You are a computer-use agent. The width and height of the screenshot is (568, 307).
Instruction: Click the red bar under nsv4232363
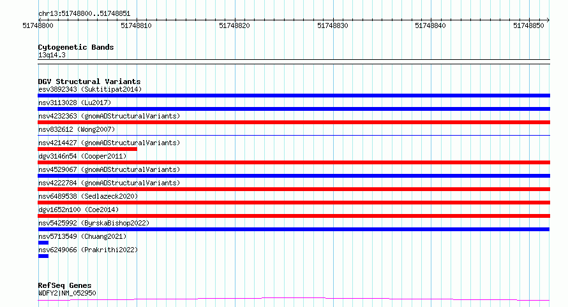[294, 122]
